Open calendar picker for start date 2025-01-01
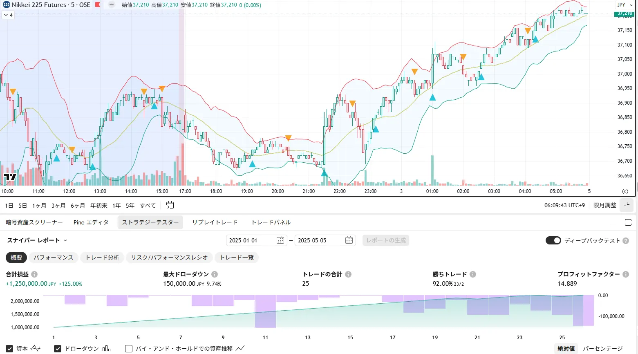The image size is (638, 354). [x=280, y=240]
